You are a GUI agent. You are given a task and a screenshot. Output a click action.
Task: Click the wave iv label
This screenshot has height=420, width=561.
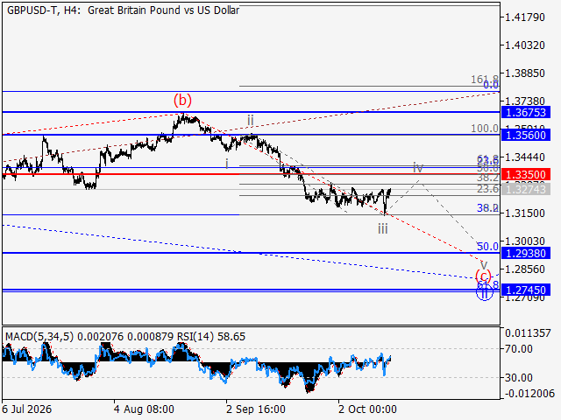pos(418,167)
